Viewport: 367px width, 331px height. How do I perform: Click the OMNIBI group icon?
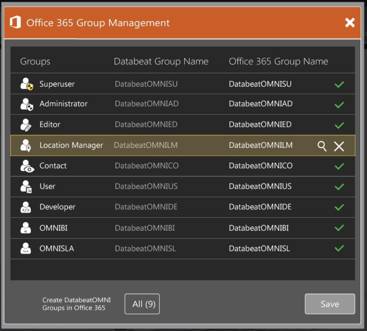click(x=26, y=228)
